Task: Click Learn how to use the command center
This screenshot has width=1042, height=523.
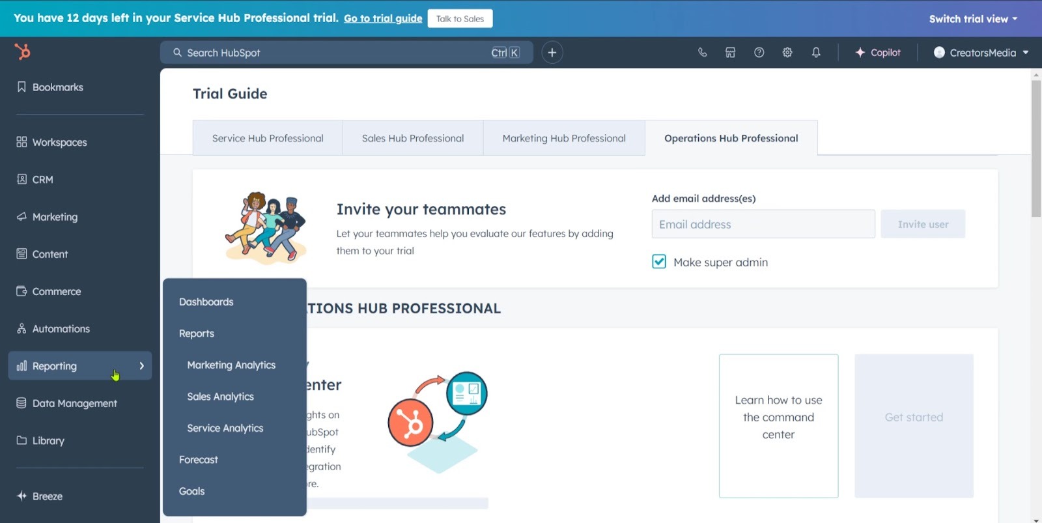Action: 778,426
